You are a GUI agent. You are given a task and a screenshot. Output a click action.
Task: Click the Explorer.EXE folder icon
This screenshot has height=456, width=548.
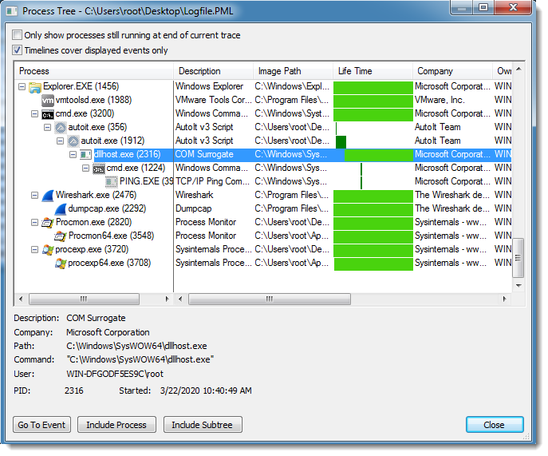click(x=35, y=87)
